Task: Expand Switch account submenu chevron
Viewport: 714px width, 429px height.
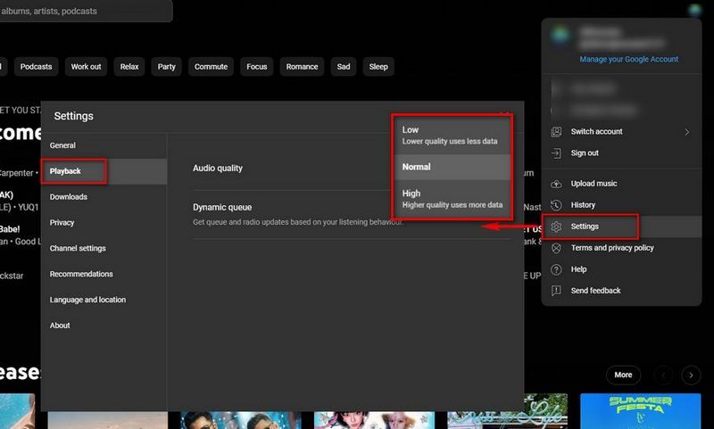Action: pos(686,132)
